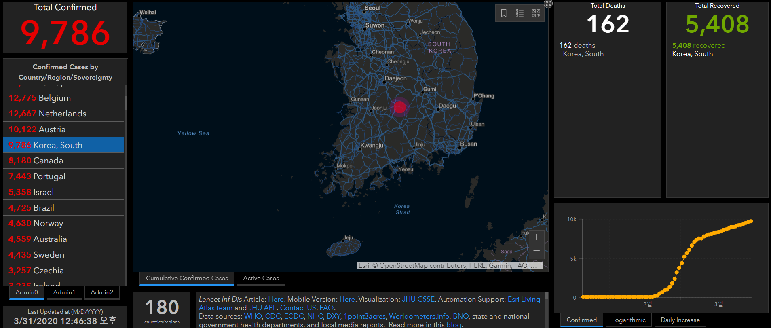Click the info text panel scrollbar
771x328 pixels.
click(547, 296)
